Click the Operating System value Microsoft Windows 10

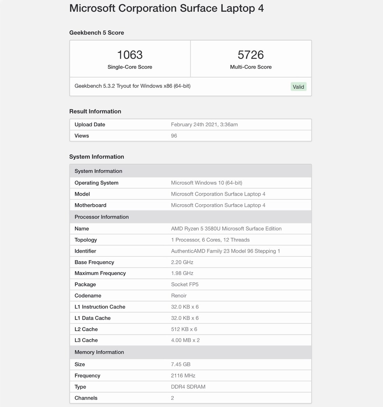pyautogui.click(x=206, y=183)
